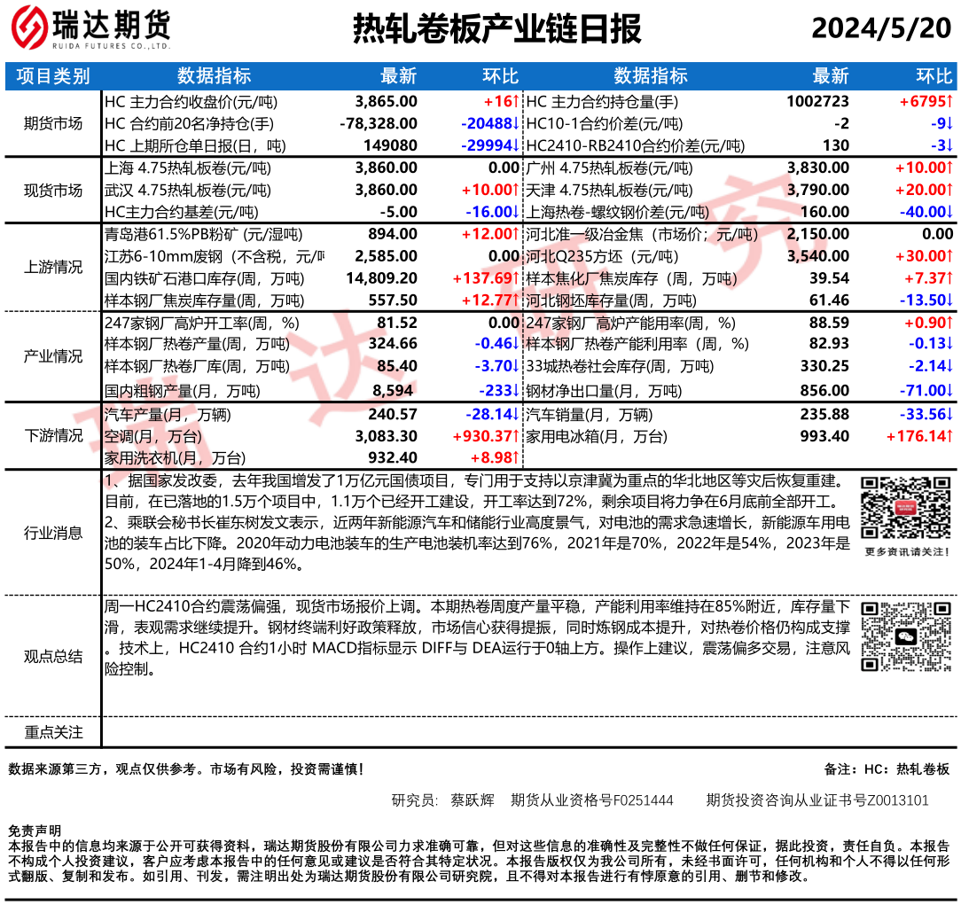Click the change value +6795↑
Screen dimensions: 961x905
click(926, 101)
